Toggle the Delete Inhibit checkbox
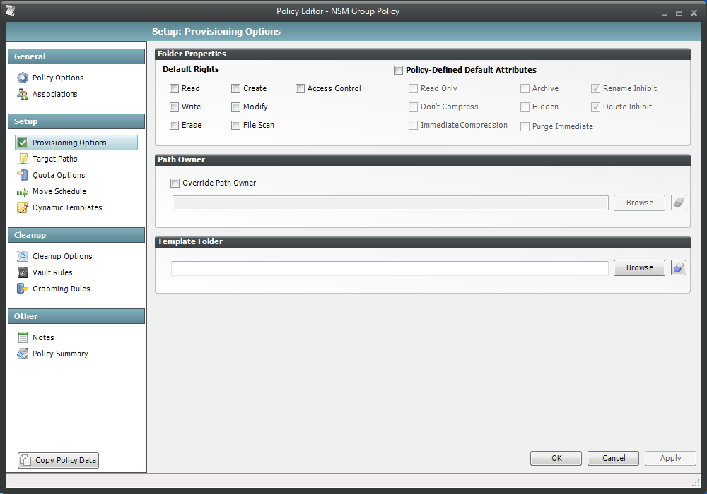This screenshot has height=494, width=707. coord(595,107)
